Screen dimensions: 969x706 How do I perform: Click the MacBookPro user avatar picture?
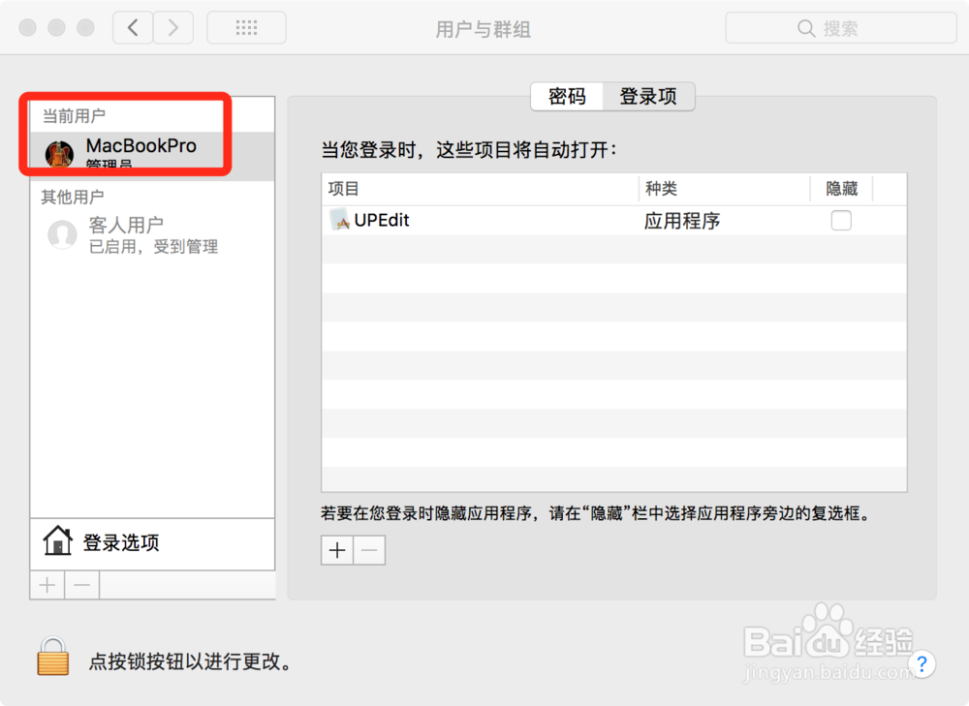(x=59, y=154)
